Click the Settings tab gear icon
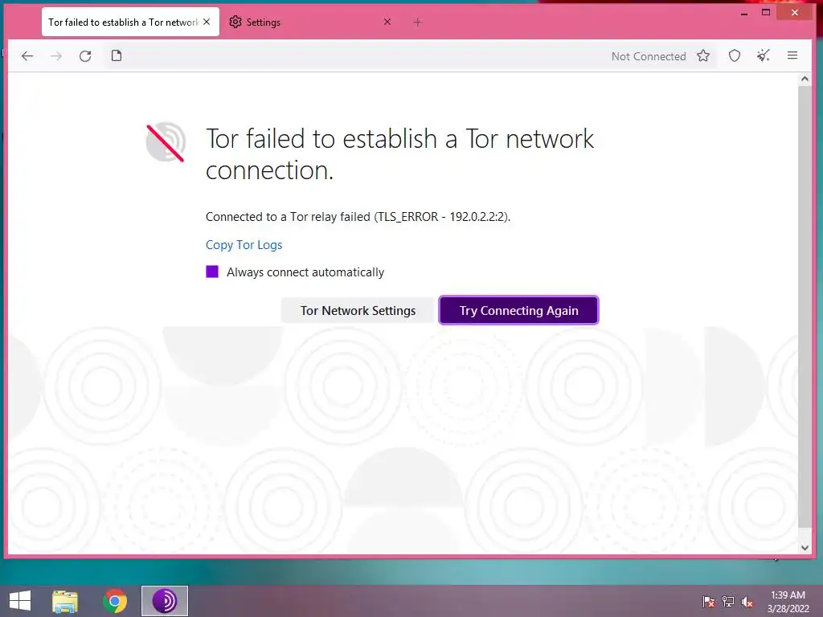823x617 pixels. click(x=235, y=22)
